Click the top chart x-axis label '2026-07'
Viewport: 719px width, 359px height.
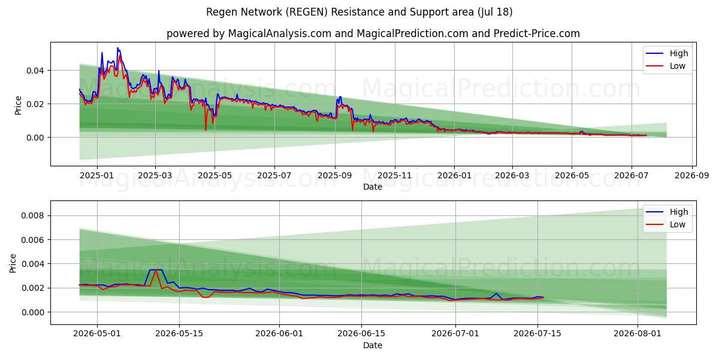[x=632, y=176]
